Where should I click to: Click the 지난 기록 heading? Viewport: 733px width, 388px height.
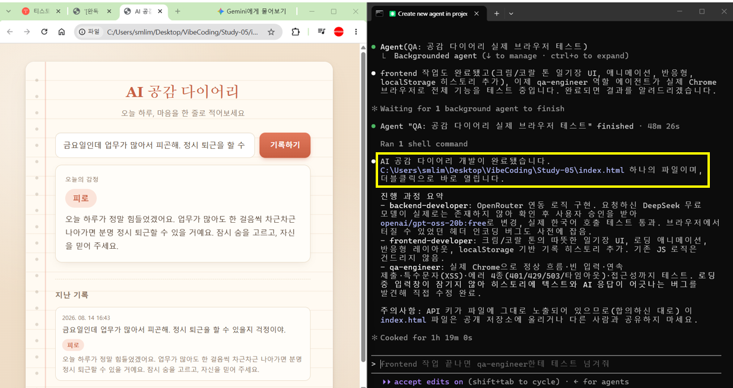tap(72, 295)
